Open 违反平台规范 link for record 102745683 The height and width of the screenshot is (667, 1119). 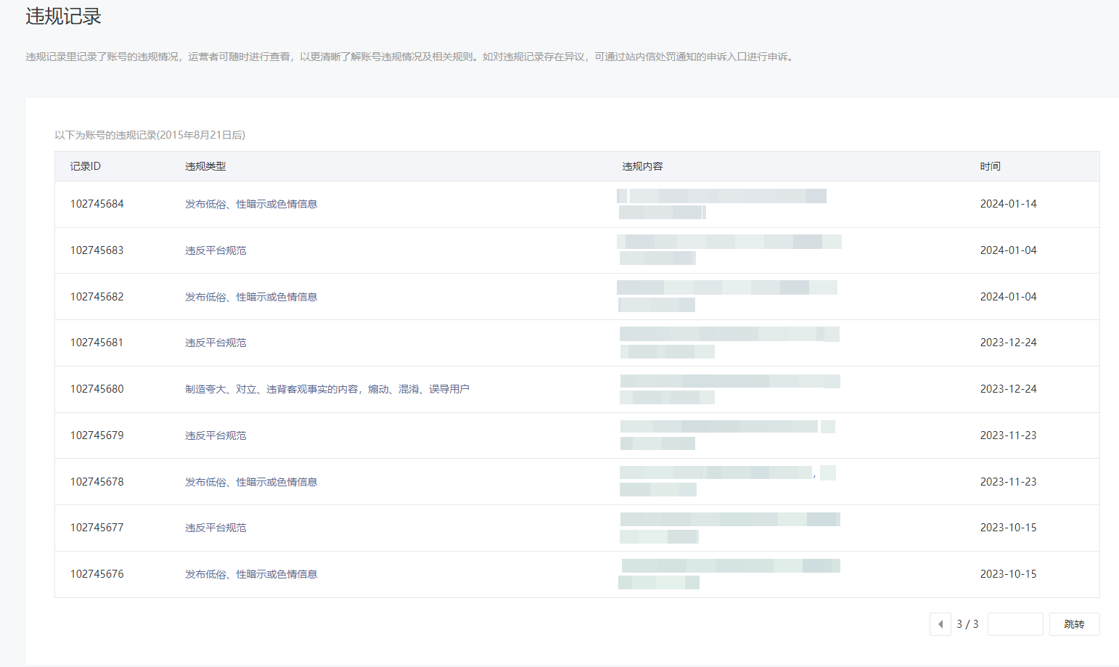tap(216, 250)
